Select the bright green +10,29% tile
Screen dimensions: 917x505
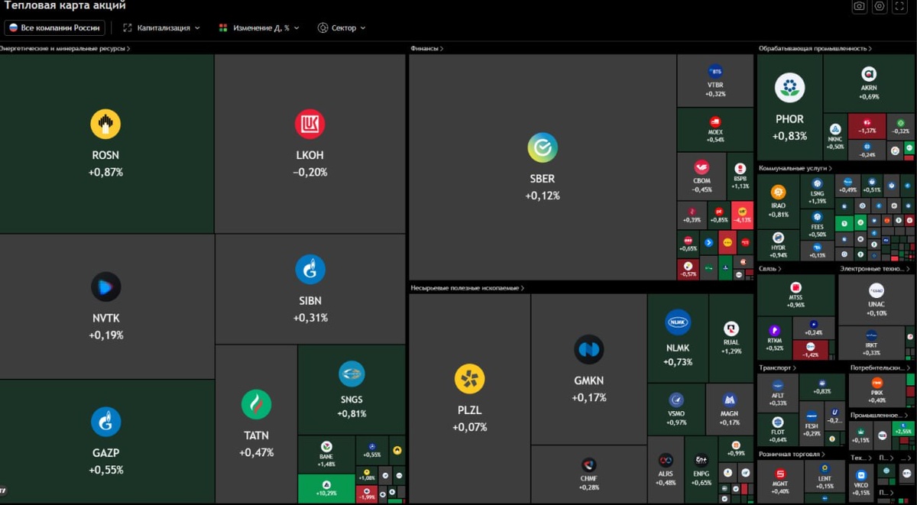[326, 489]
